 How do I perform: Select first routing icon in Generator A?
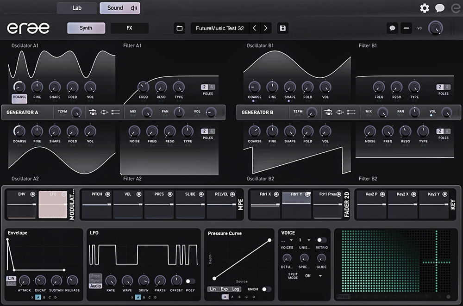click(x=93, y=112)
